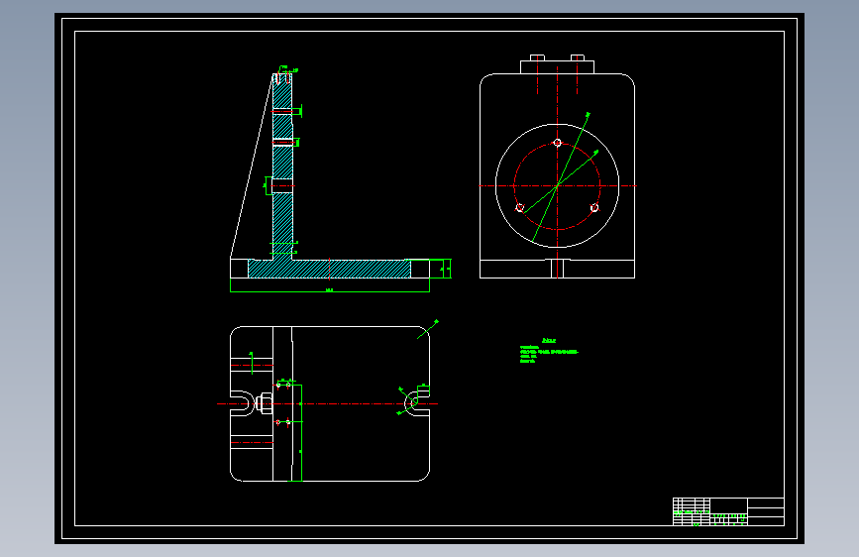Screen dimensions: 859x557
Task: Pick the sloped rib line of side view
Action: click(x=252, y=167)
